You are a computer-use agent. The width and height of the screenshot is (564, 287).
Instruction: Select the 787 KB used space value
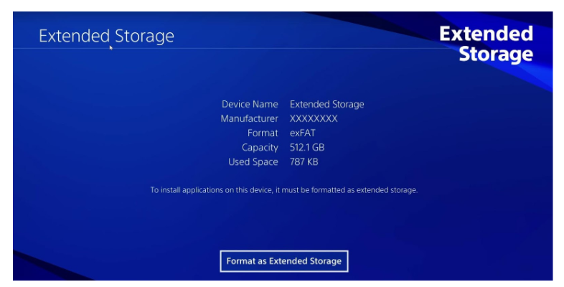[304, 162]
